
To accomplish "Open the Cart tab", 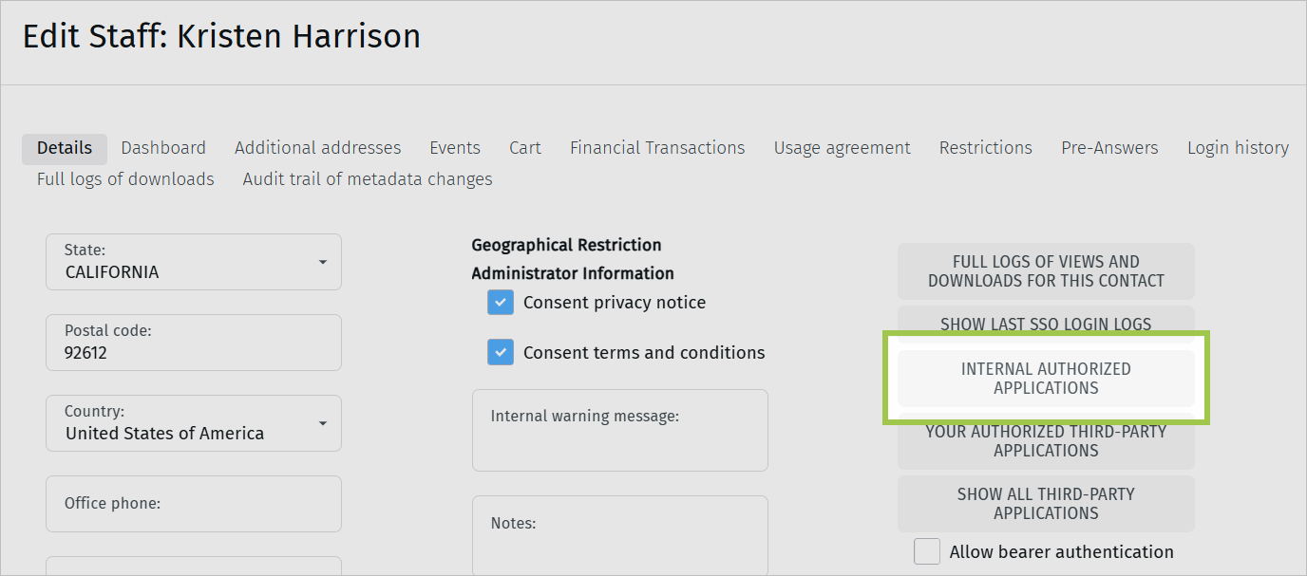I will coord(524,147).
